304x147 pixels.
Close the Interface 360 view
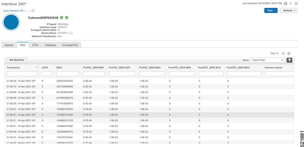tap(296, 3)
